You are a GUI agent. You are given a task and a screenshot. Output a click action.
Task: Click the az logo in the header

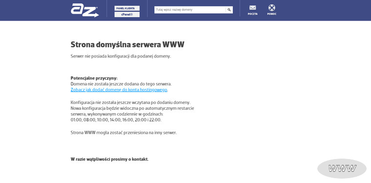tap(85, 10)
